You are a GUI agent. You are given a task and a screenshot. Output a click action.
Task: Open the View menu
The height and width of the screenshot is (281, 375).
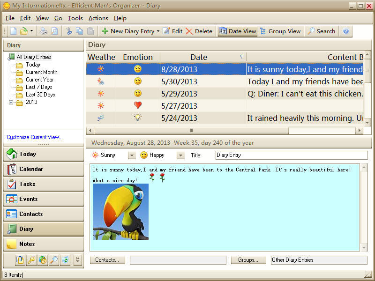[42, 18]
